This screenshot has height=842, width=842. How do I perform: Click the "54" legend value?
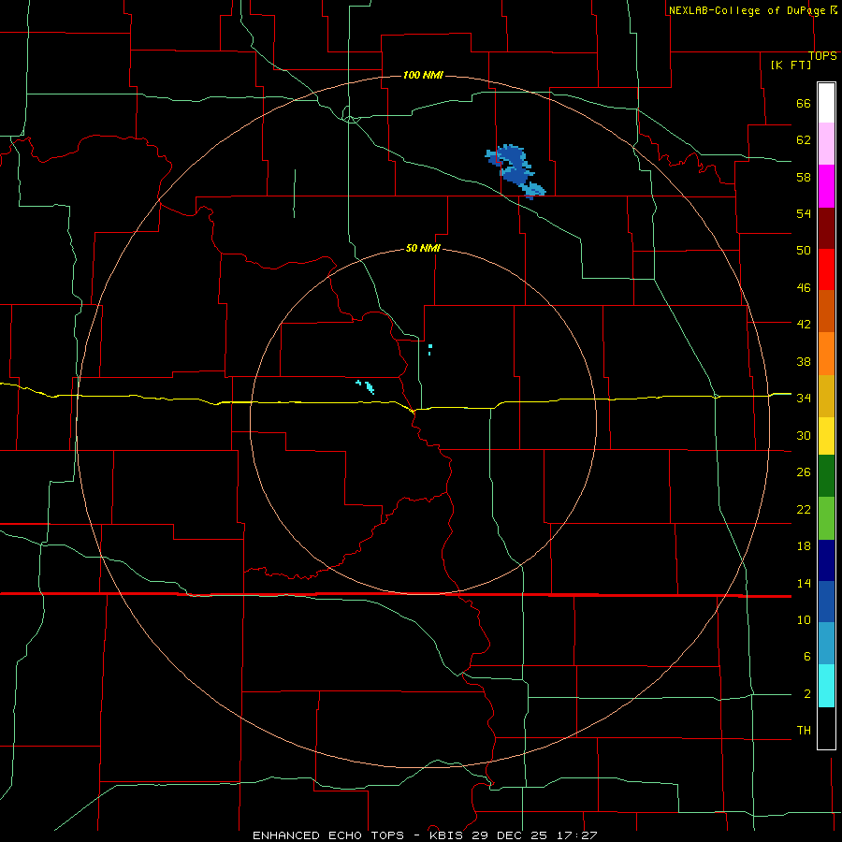[x=804, y=213]
